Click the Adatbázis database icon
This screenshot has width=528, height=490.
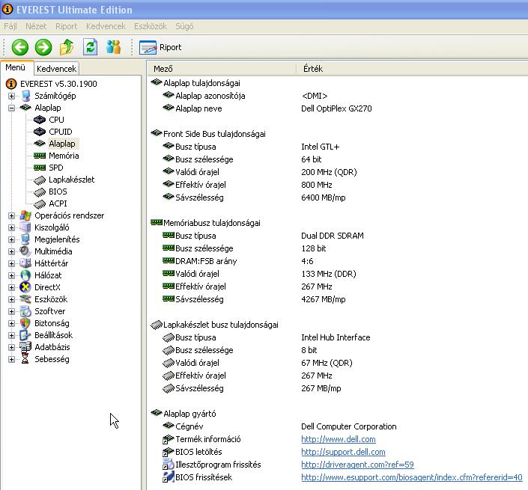25,347
